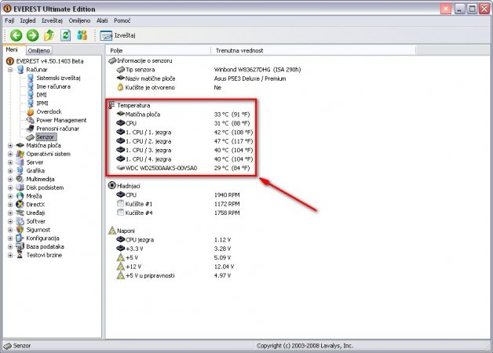The width and height of the screenshot is (493, 353).
Task: Click the Testovi brzine hourglass icon
Action: [x=20, y=255]
